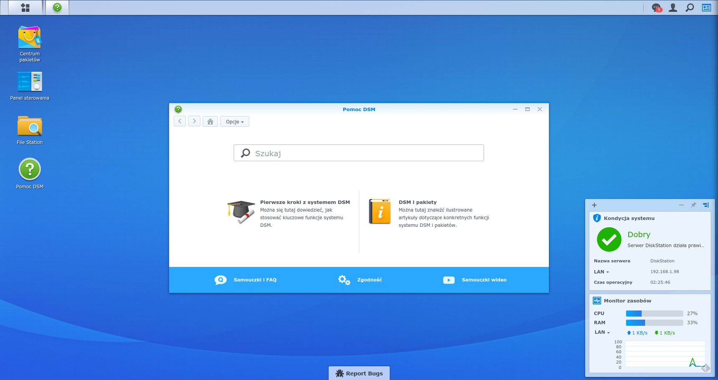Click the Monitor zasobów heading

627,301
